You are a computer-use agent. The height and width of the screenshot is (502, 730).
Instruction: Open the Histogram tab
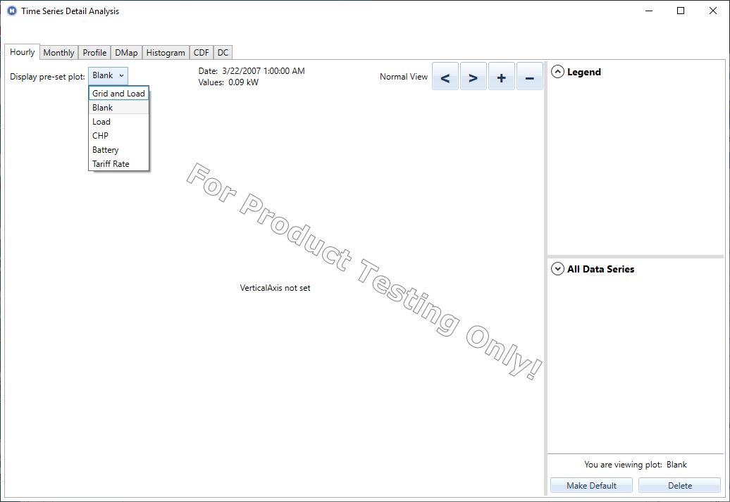point(166,53)
